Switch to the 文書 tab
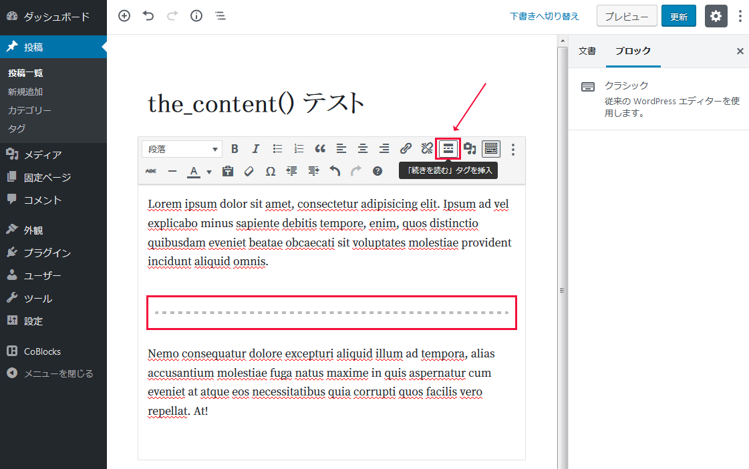749x469 pixels. (x=587, y=51)
